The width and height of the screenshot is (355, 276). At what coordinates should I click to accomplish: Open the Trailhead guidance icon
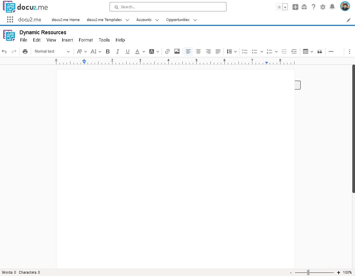(304, 7)
